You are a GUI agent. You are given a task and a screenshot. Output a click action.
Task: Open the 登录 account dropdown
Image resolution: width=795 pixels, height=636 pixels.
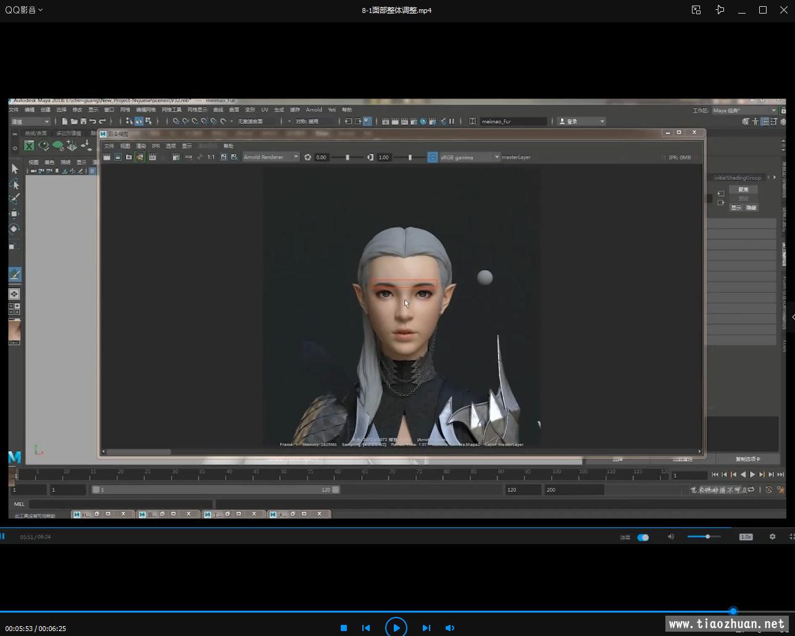coord(581,122)
